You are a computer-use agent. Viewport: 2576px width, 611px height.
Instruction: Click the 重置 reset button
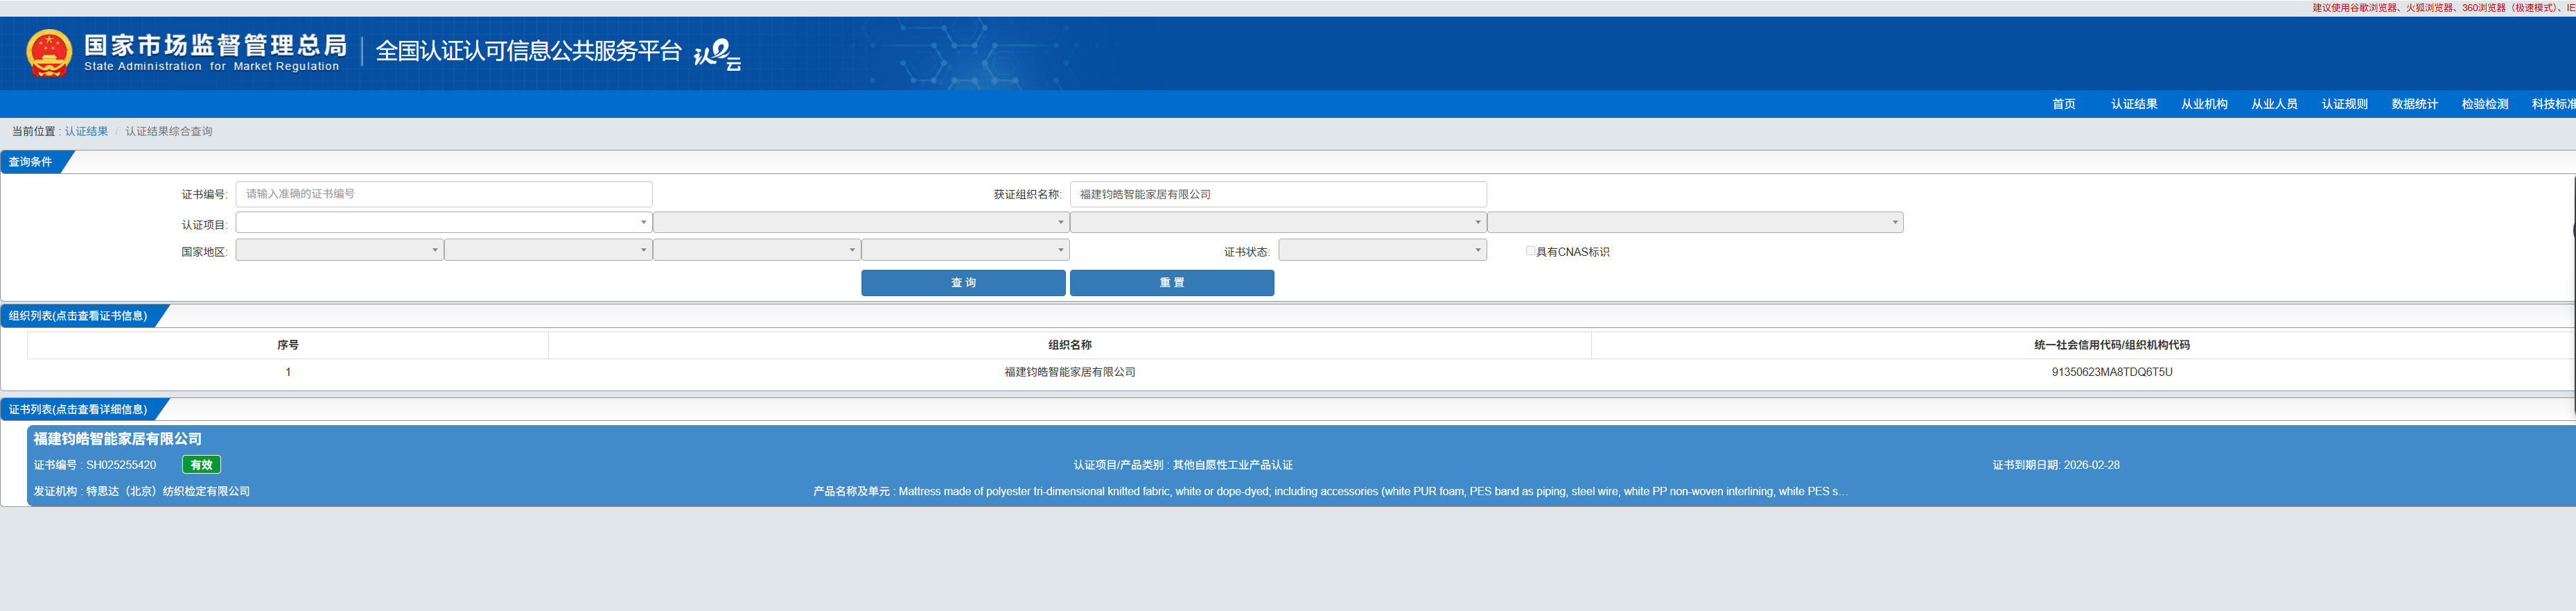pos(1172,283)
